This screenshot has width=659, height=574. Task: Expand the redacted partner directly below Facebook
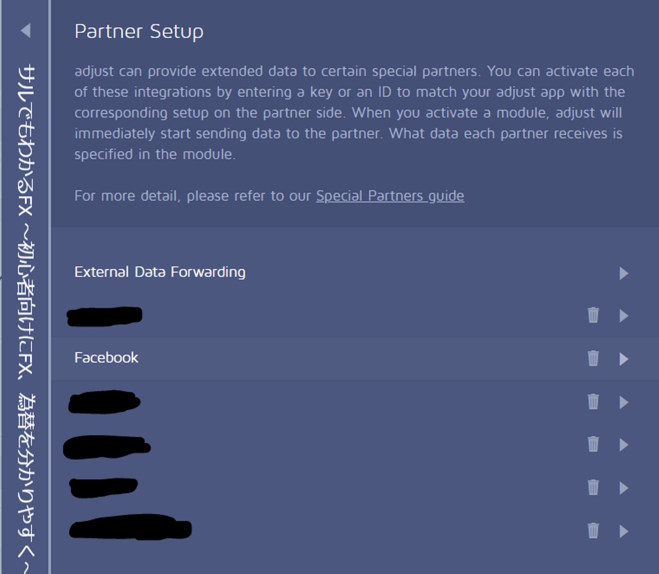(623, 402)
